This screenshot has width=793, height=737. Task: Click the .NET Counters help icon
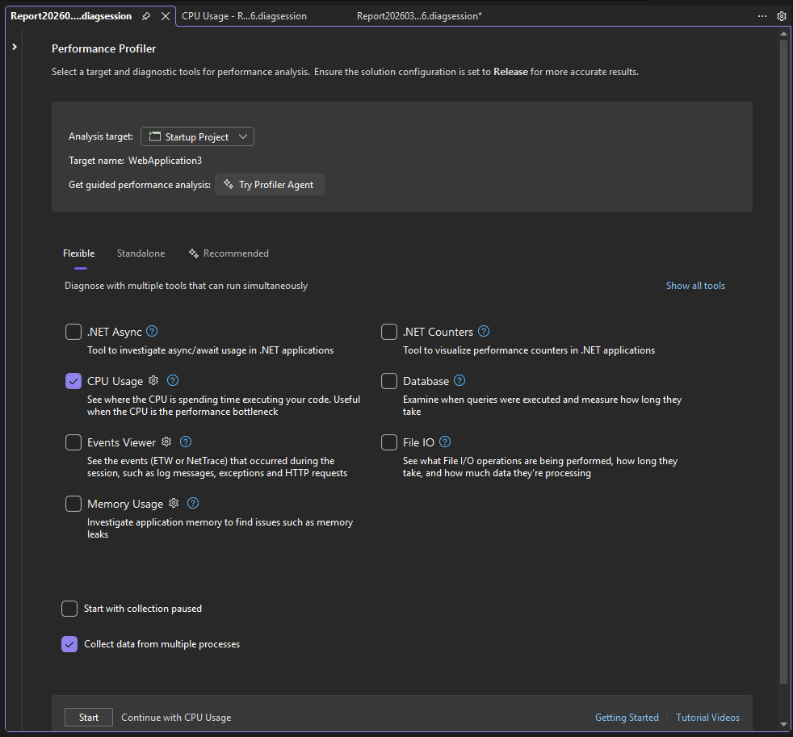click(x=483, y=331)
